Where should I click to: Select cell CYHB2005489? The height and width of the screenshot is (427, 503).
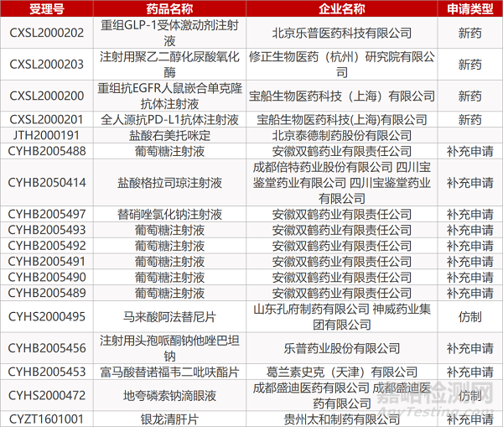click(x=47, y=293)
